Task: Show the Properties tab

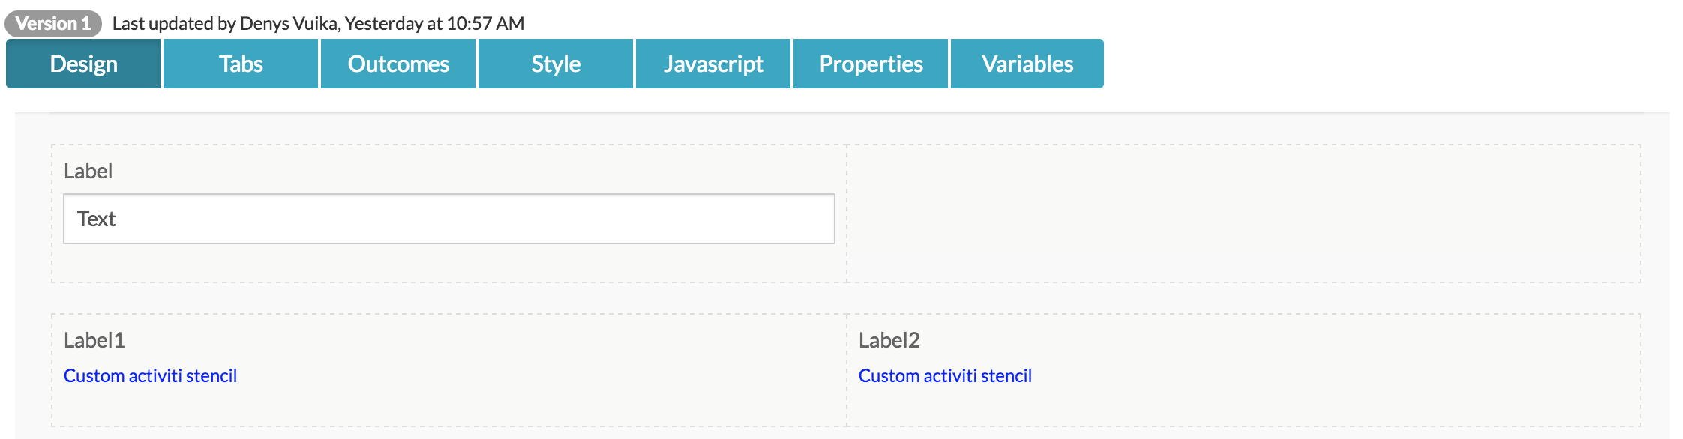Action: pyautogui.click(x=871, y=64)
